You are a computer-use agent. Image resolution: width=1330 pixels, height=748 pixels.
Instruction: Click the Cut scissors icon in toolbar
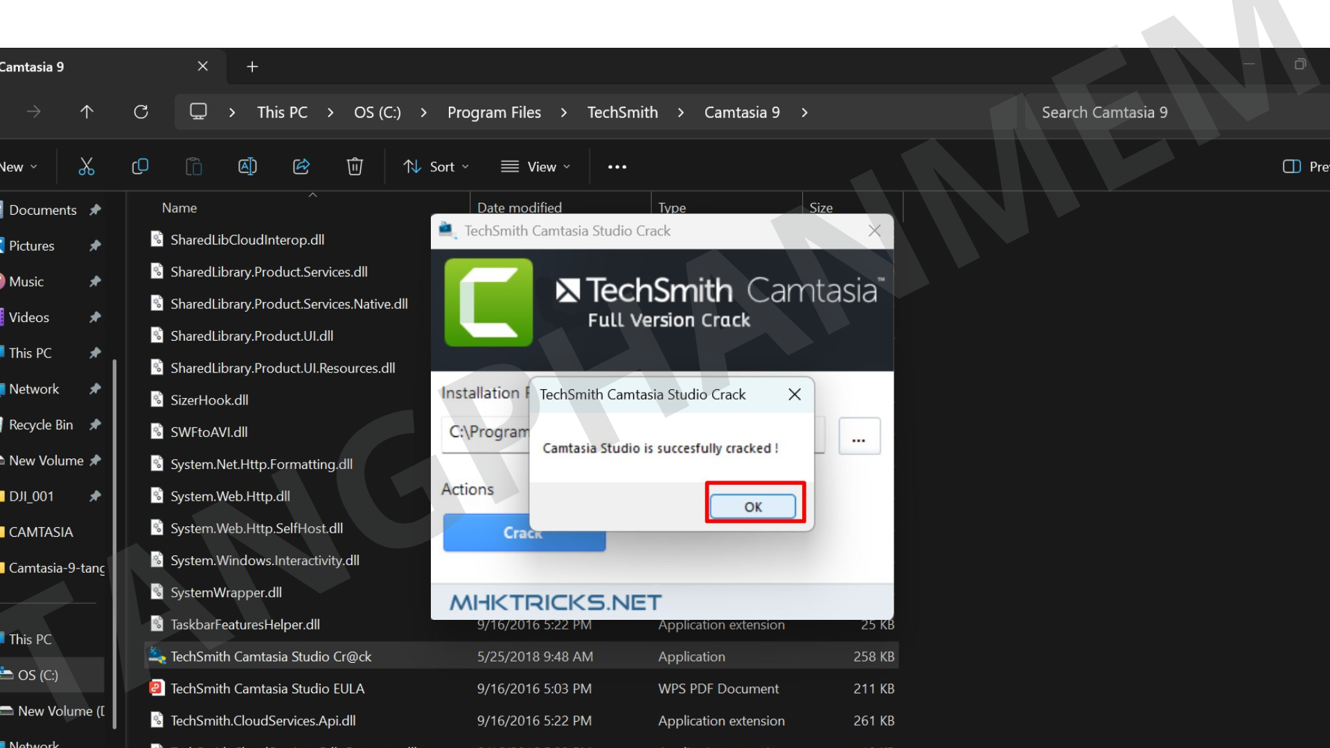tap(86, 166)
